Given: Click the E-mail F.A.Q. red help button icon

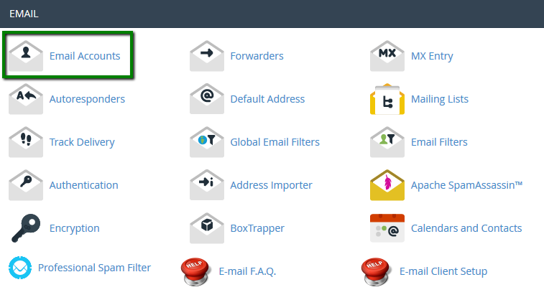Looking at the screenshot, I should pyautogui.click(x=195, y=272).
